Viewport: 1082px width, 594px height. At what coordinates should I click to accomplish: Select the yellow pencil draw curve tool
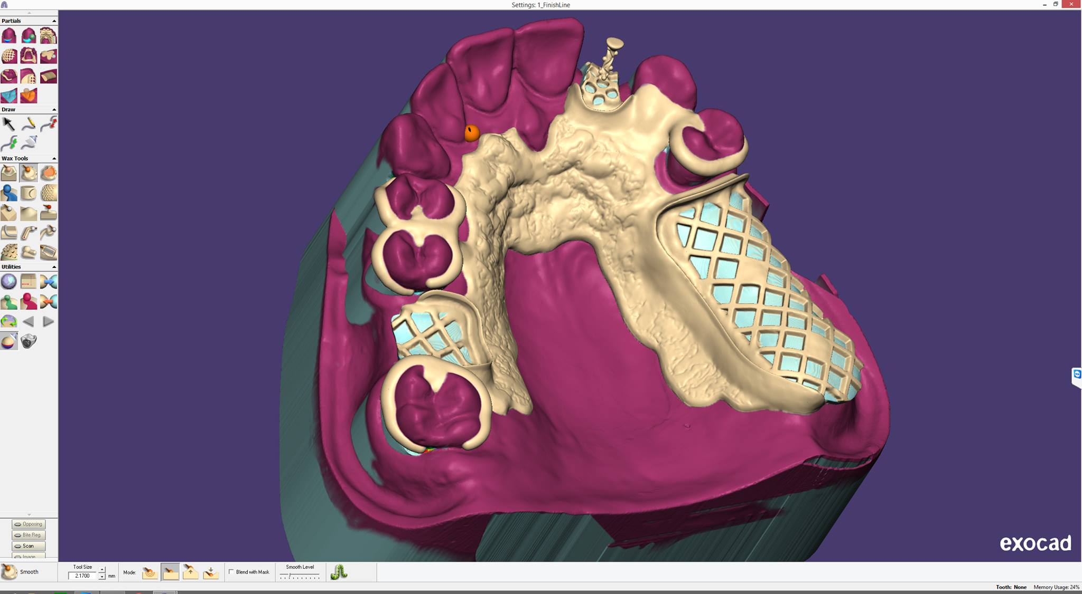tap(29, 124)
